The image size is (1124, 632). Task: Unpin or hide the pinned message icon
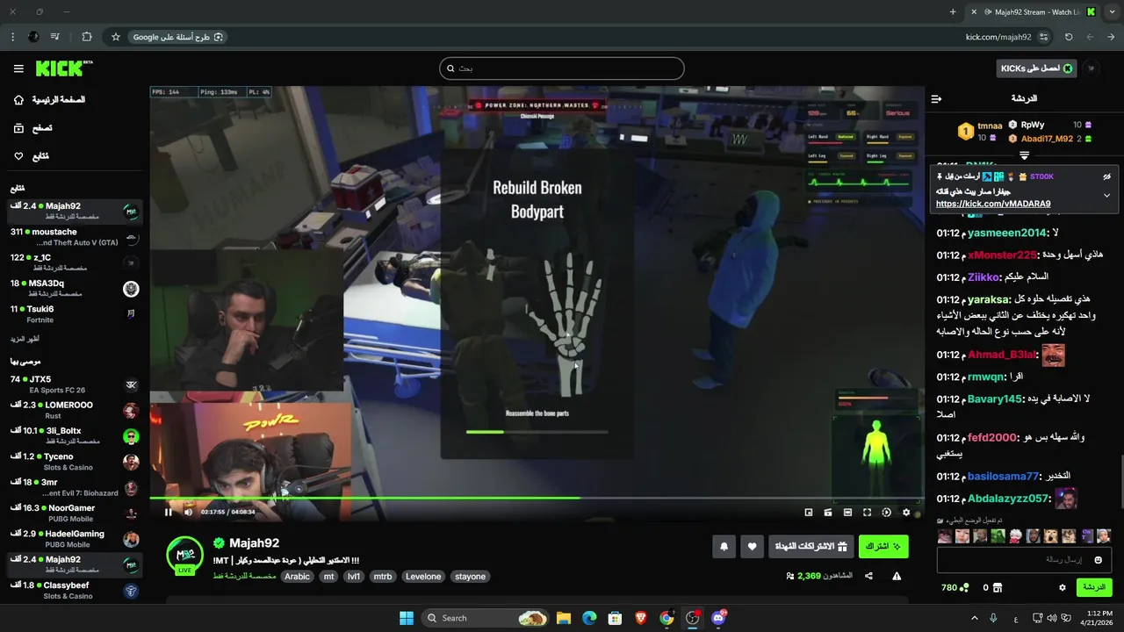click(x=1106, y=176)
